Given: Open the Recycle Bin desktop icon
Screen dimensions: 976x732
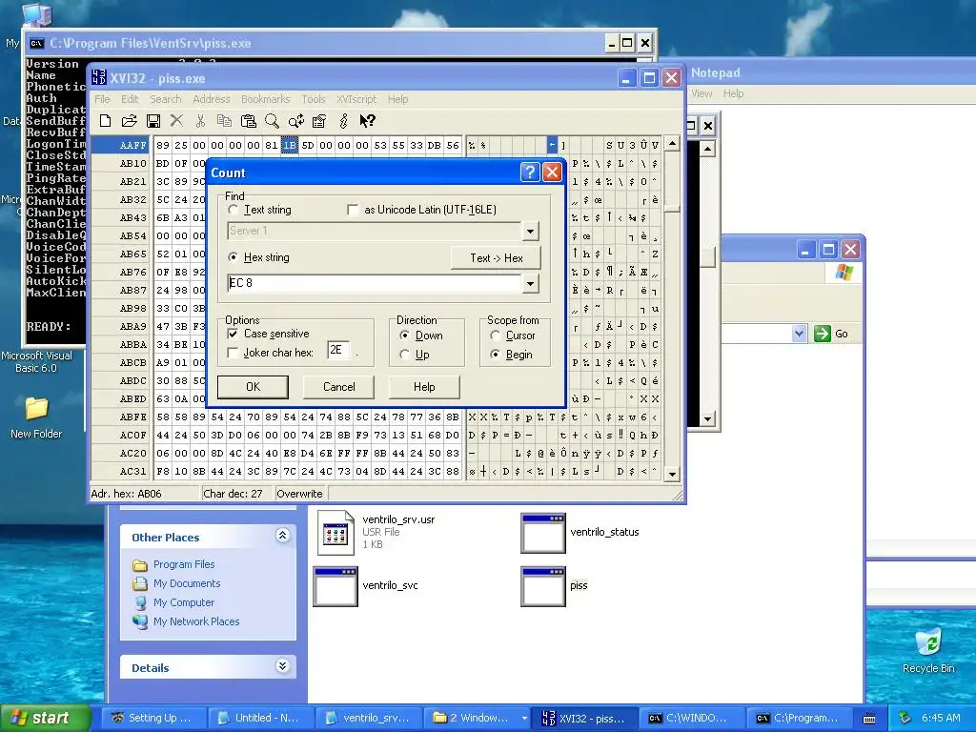Looking at the screenshot, I should 928,641.
